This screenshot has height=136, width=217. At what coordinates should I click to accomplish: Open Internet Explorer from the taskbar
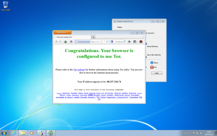(x=14, y=133)
